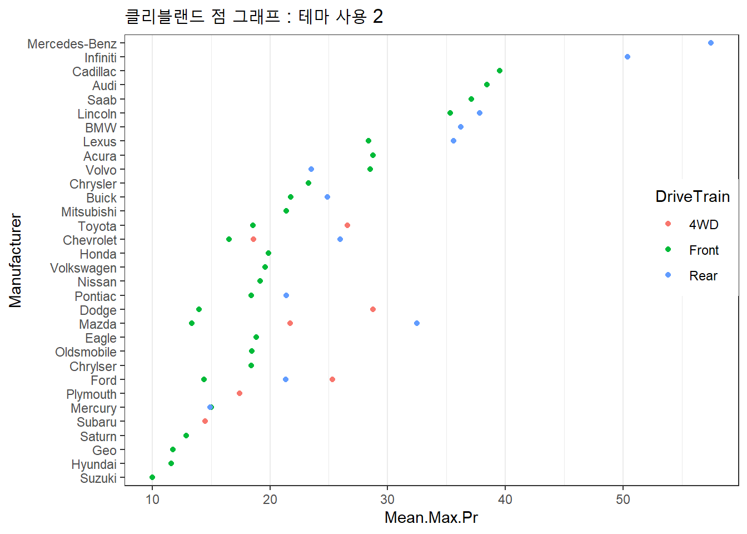
Task: Click the red Ford data point
Action: [x=332, y=379]
